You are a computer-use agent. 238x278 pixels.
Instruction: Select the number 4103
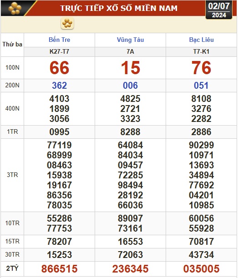(60, 99)
